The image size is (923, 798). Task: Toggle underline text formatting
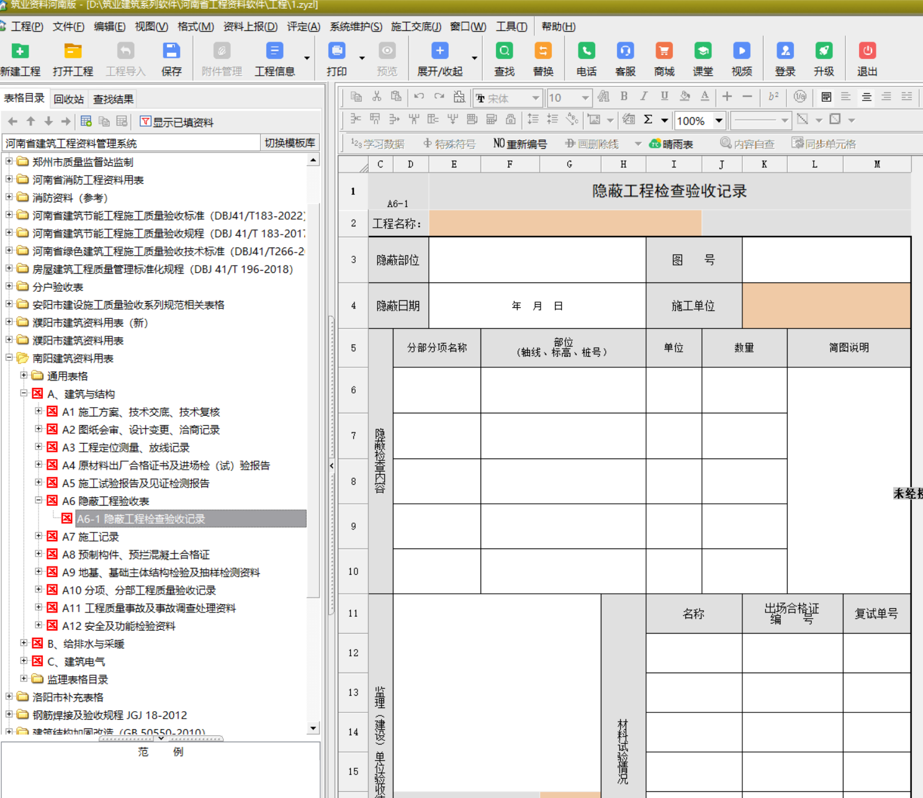[664, 96]
